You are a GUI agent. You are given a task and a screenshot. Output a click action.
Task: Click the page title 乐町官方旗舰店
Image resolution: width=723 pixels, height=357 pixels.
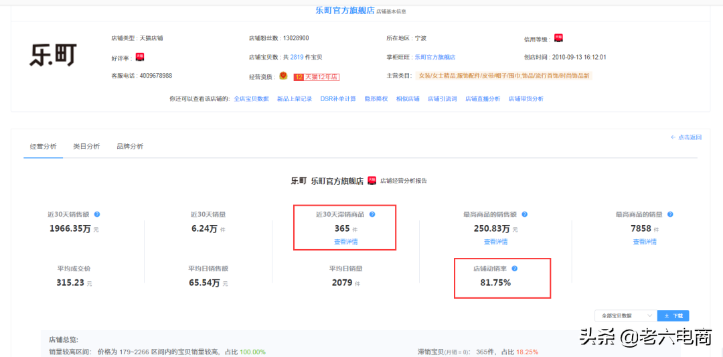(345, 10)
